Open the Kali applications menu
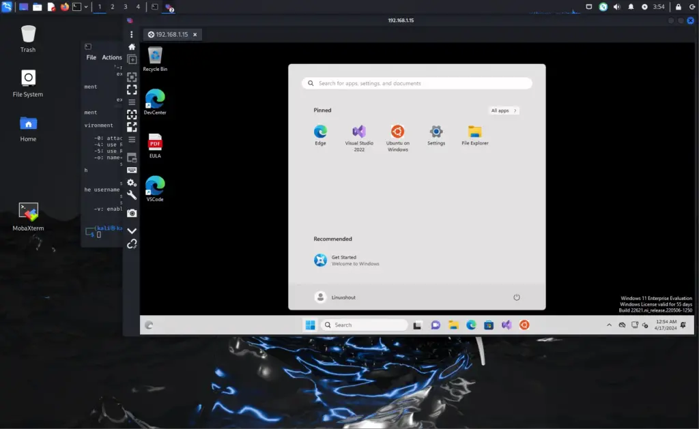699x429 pixels. click(x=7, y=7)
